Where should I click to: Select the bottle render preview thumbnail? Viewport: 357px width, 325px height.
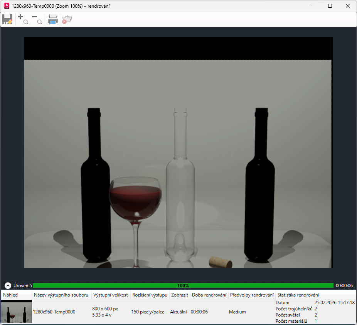tap(17, 312)
